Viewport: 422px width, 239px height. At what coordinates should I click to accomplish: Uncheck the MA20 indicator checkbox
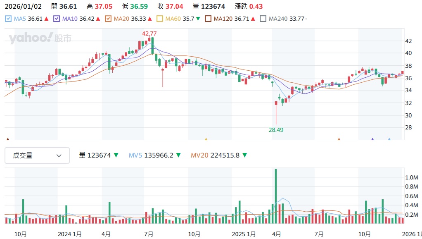tap(108, 19)
